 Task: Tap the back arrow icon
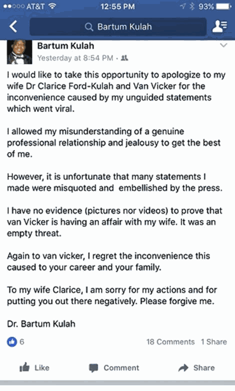point(13,26)
